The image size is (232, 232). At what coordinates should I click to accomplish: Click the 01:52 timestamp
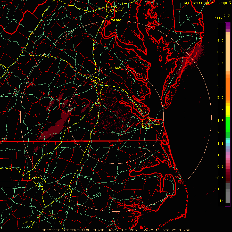click(184, 230)
